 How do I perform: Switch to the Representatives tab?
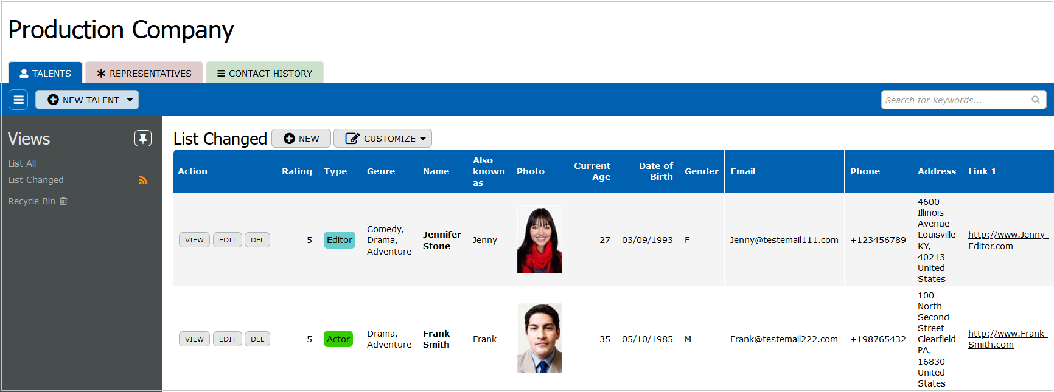point(144,74)
